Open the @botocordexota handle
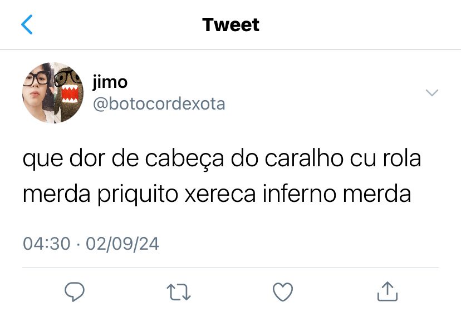 pos(159,104)
